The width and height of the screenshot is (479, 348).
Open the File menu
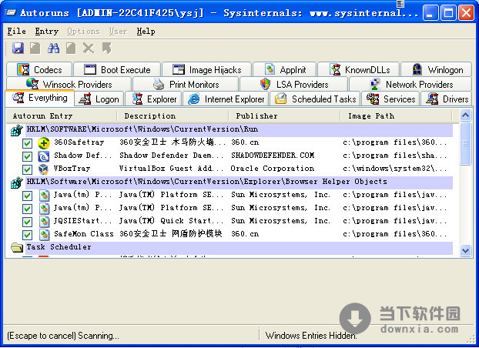click(x=16, y=31)
